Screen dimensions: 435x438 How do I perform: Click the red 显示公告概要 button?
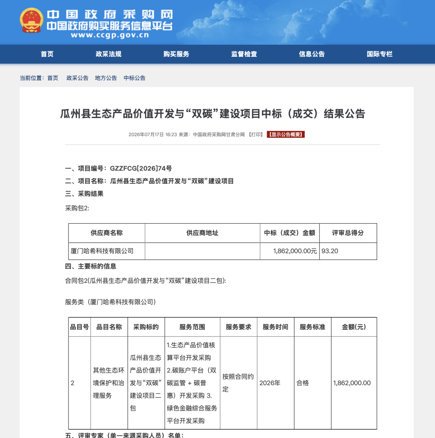point(286,135)
